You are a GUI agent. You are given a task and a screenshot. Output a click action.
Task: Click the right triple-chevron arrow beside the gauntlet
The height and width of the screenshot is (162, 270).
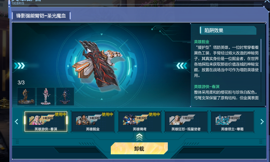(x=182, y=66)
